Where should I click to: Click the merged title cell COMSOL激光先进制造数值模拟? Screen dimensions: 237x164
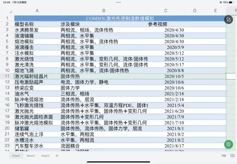pos(120,18)
